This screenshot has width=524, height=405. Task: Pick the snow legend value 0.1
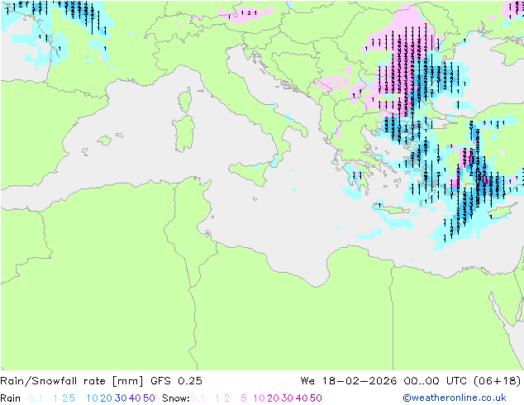(x=198, y=398)
